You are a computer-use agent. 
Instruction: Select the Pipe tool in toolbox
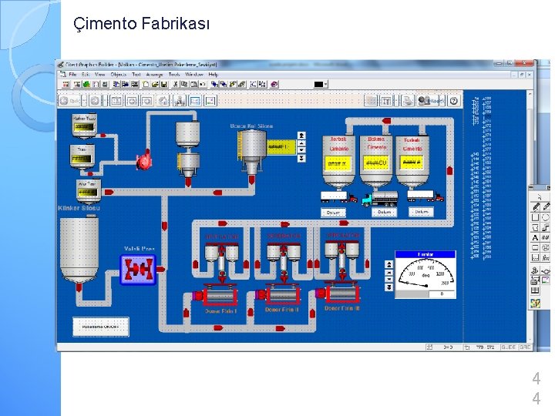[x=546, y=227]
